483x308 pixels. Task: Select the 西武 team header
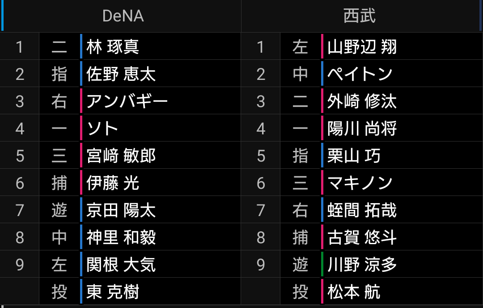359,16
